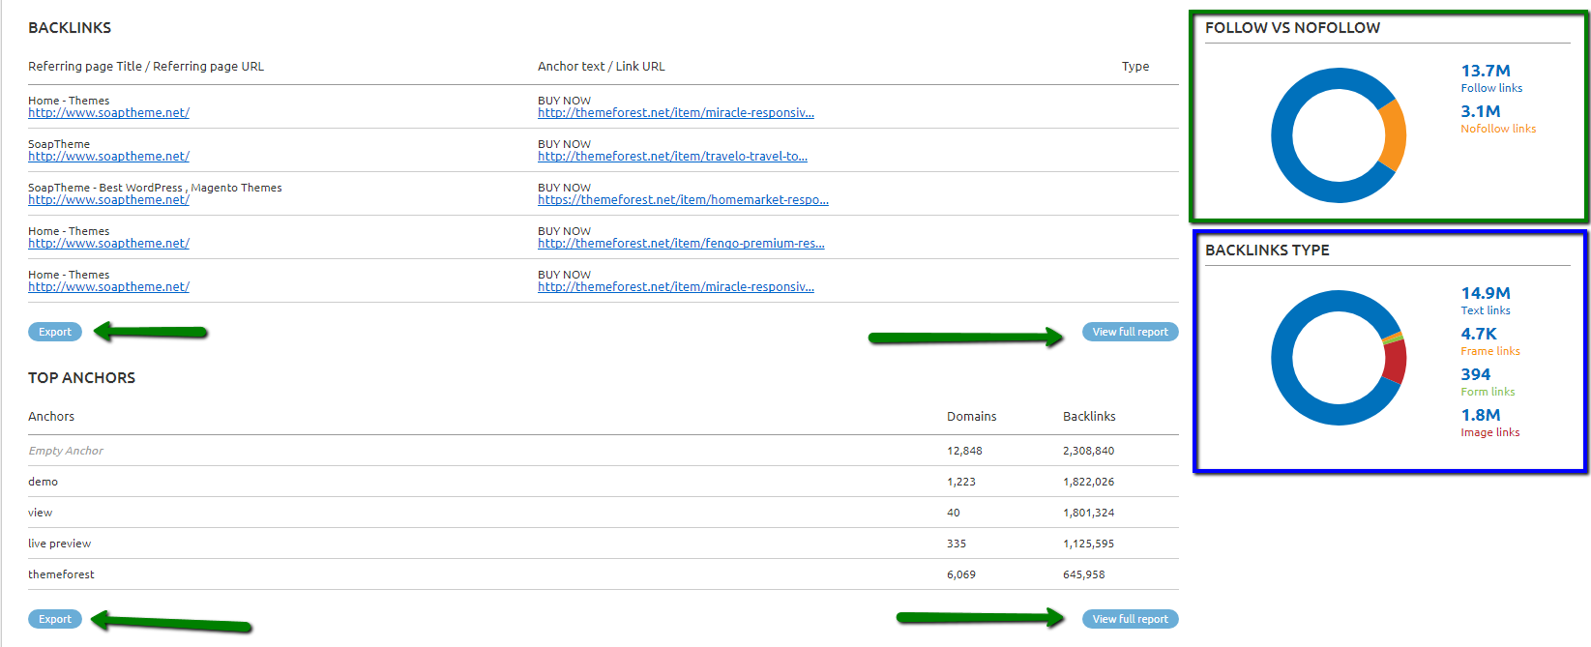Open View full report for Top Anchors

coord(1130,619)
